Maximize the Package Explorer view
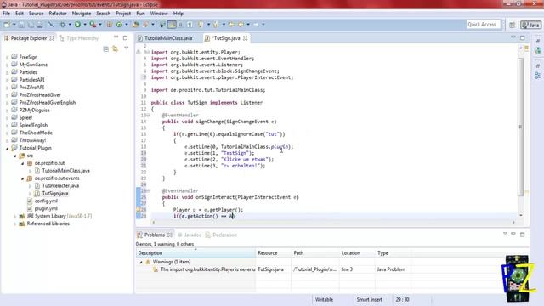This screenshot has width=544, height=306. [x=125, y=37]
